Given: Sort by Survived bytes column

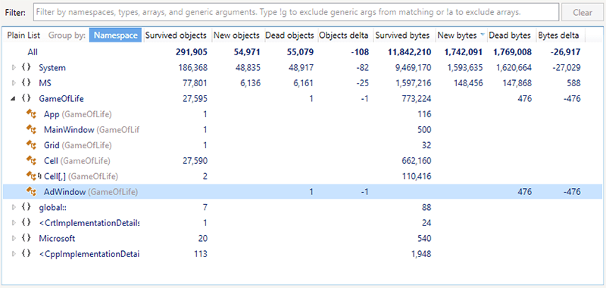Looking at the screenshot, I should (403, 35).
